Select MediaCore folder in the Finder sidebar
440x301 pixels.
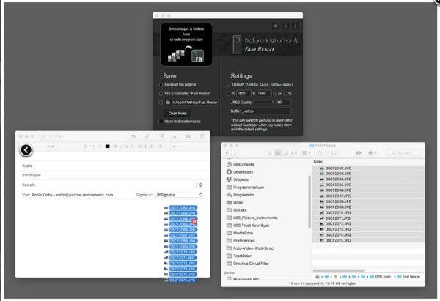pyautogui.click(x=243, y=233)
